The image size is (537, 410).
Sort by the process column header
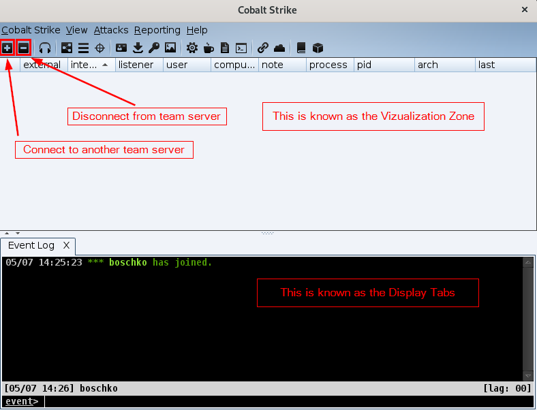coord(330,65)
